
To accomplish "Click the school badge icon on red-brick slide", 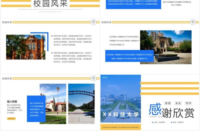I will pos(93,22).
